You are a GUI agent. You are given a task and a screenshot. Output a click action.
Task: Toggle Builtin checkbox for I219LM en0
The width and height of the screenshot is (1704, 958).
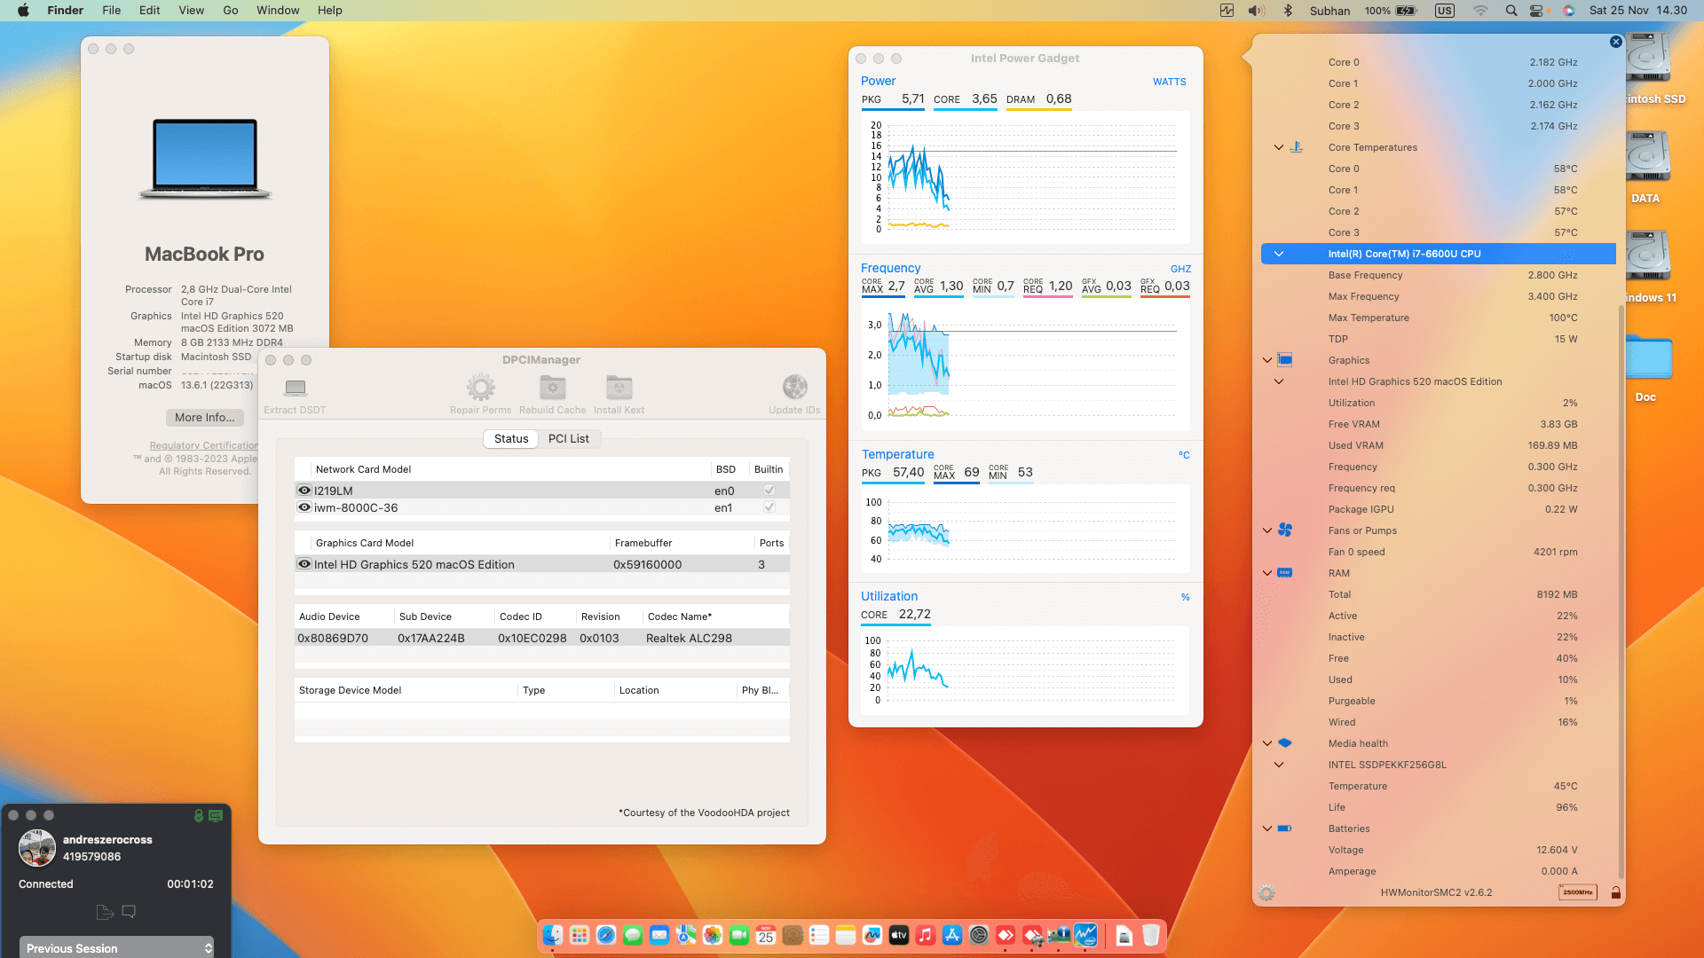point(769,491)
